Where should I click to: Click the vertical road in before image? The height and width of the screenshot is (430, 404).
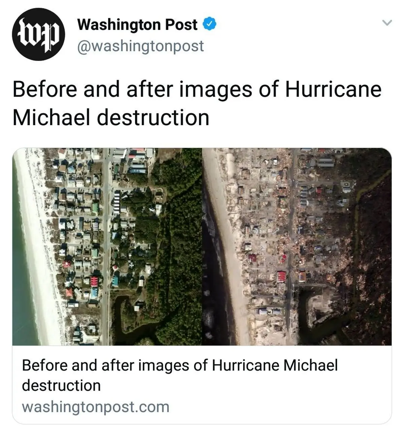(x=106, y=247)
